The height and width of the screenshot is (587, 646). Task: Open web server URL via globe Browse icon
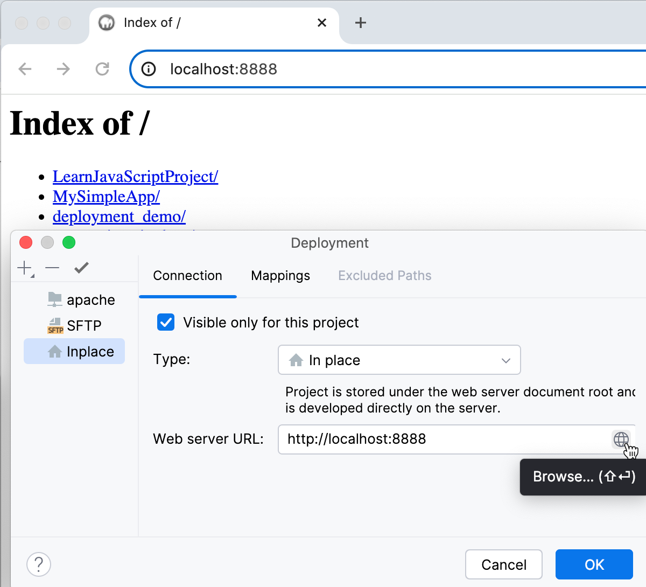click(622, 439)
